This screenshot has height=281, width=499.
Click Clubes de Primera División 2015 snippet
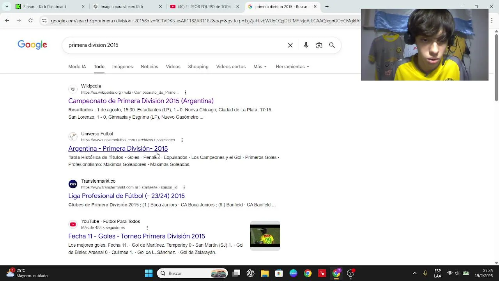point(104,205)
